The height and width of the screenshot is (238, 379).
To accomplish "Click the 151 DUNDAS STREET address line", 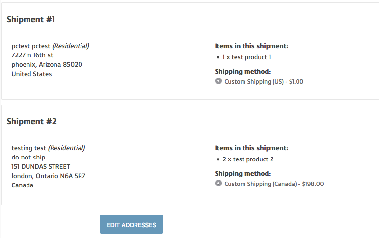I will 41,167.
